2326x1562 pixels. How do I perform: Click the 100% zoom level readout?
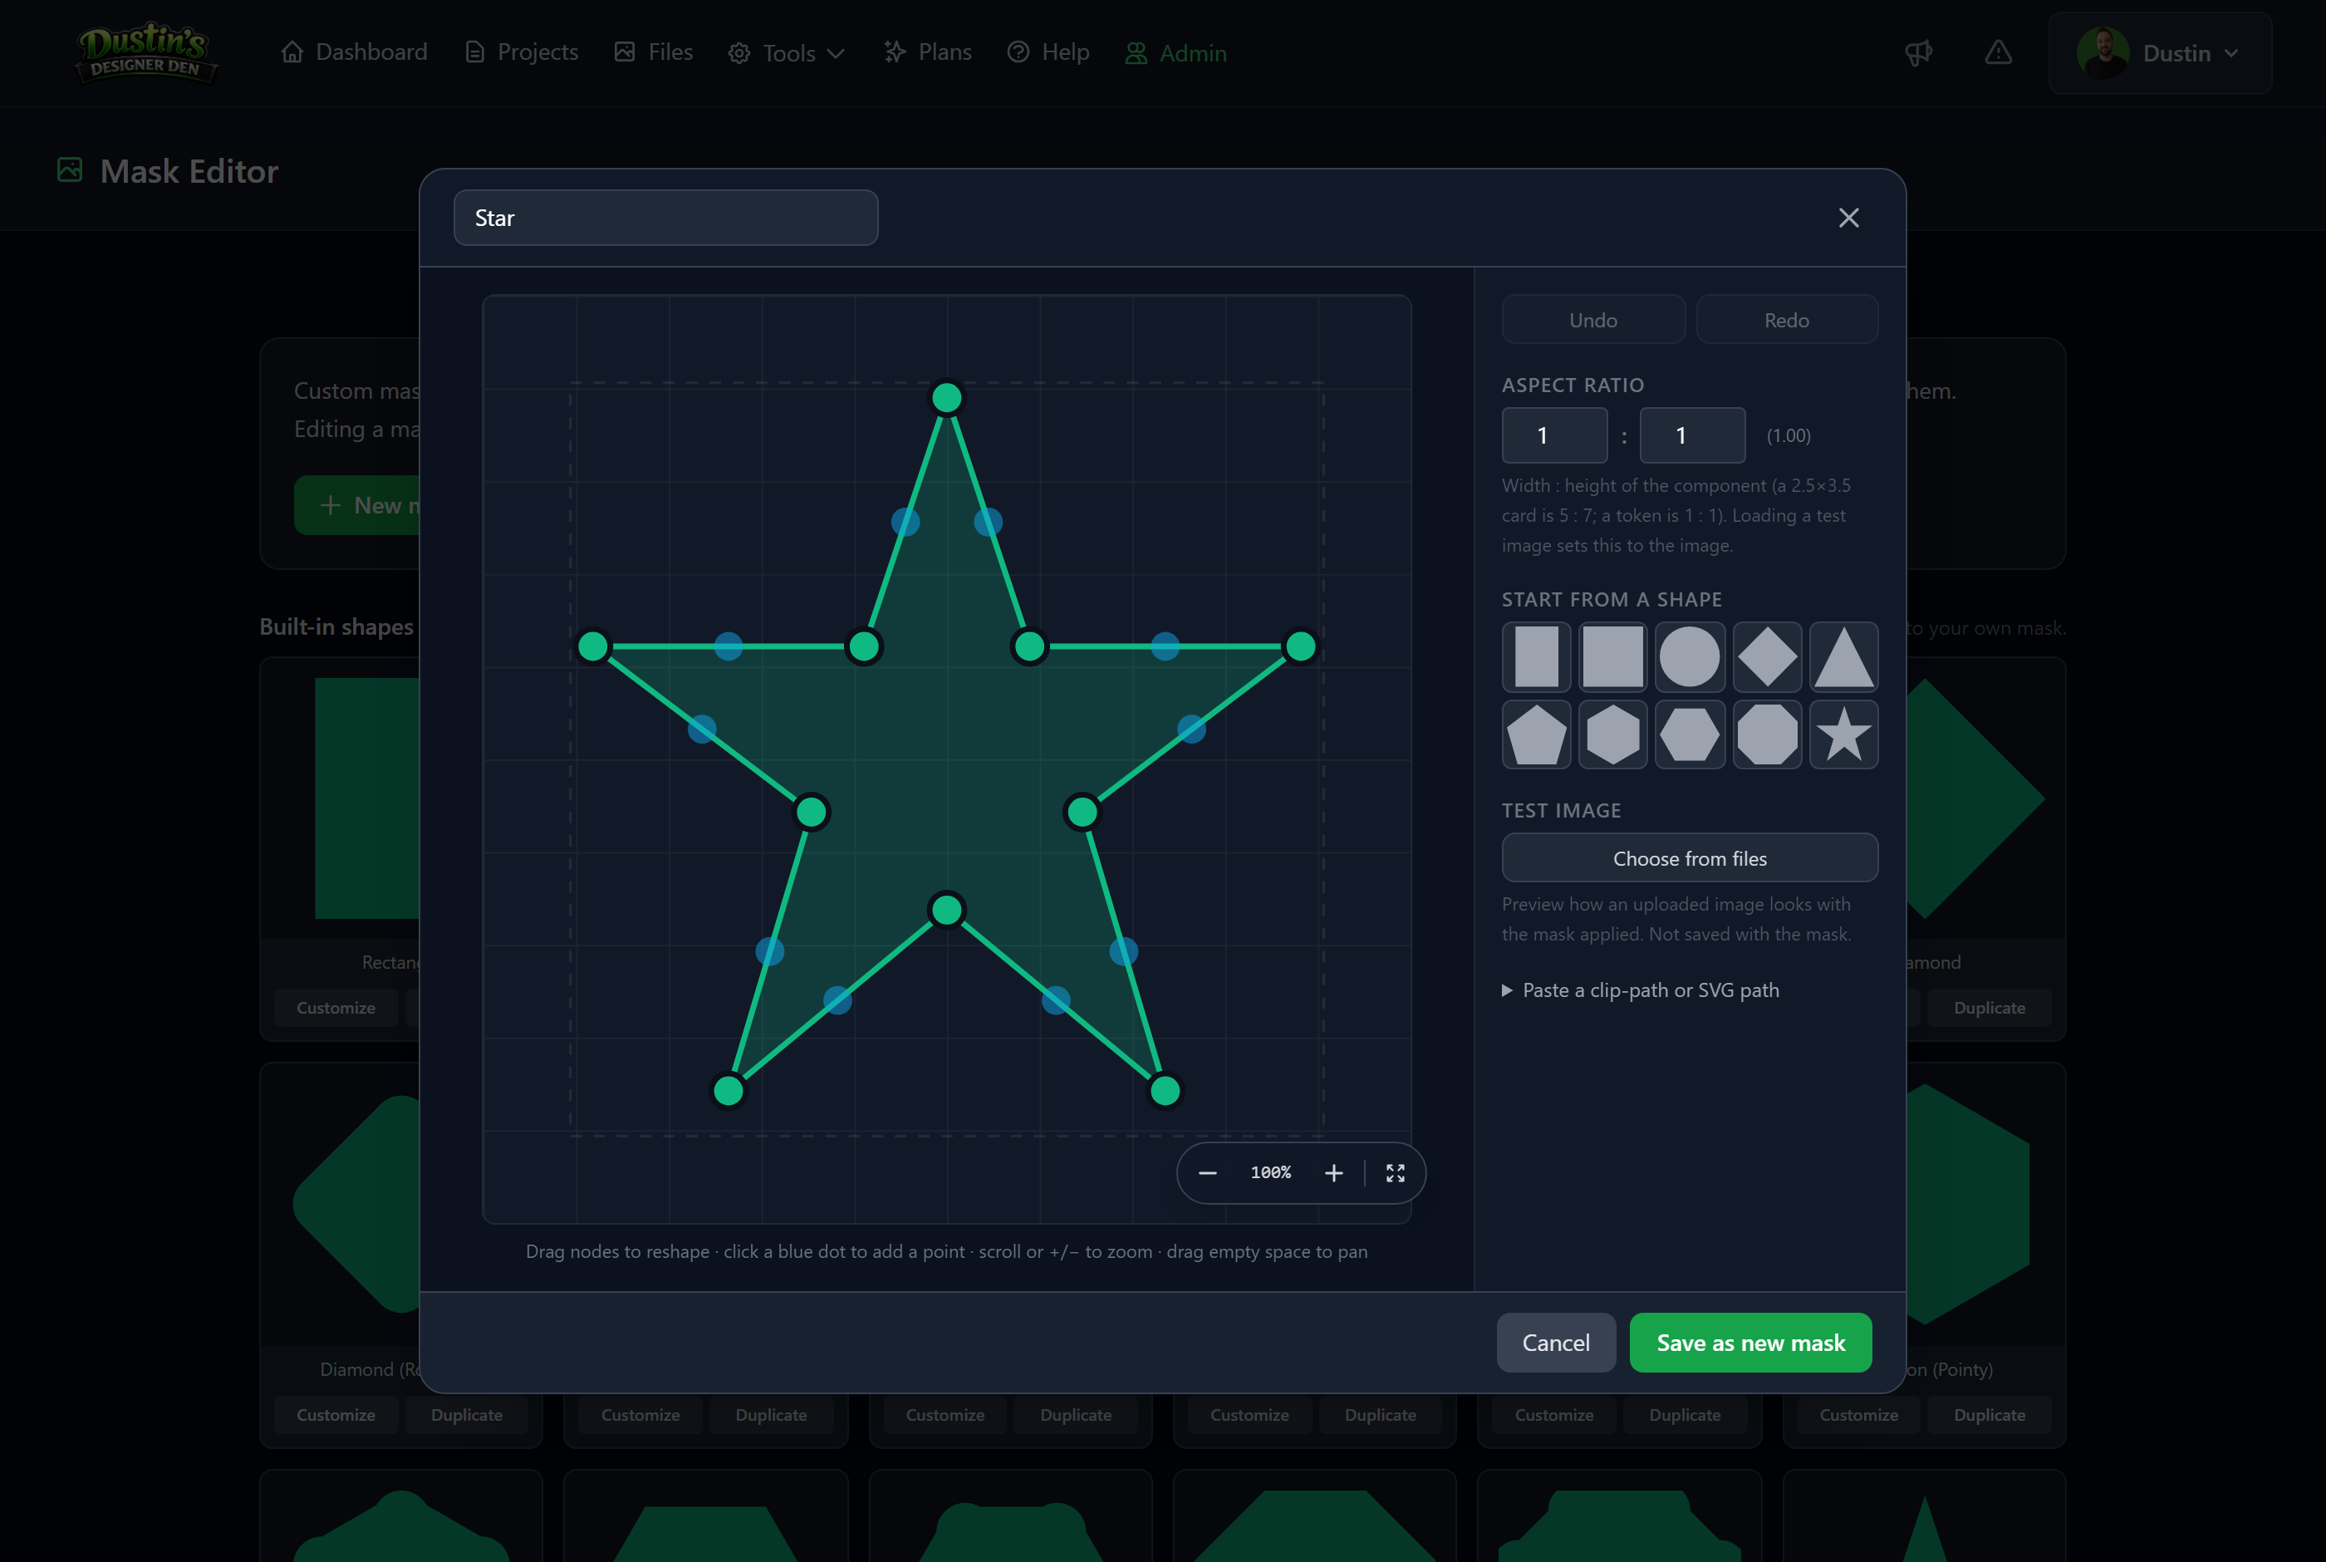pyautogui.click(x=1270, y=1172)
